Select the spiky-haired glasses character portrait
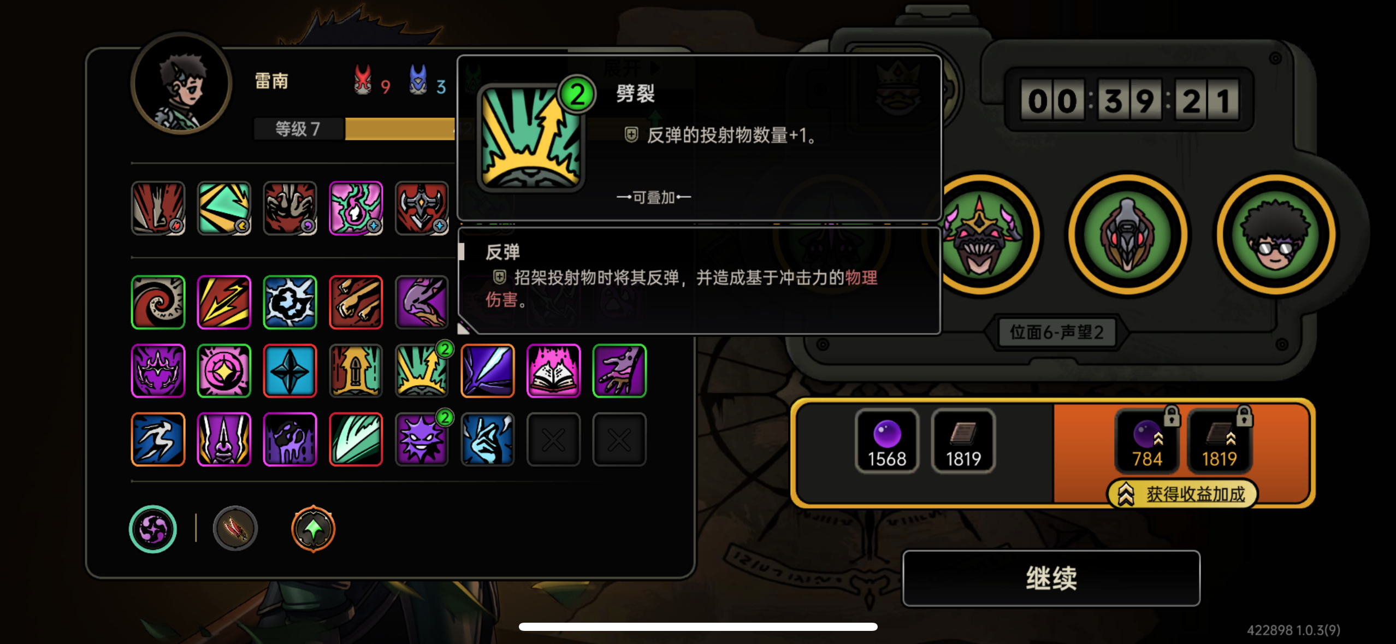 1275,235
